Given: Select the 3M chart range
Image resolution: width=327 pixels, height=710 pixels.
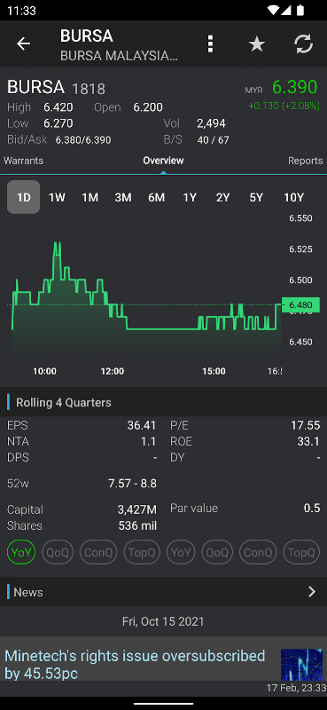Looking at the screenshot, I should (x=123, y=197).
